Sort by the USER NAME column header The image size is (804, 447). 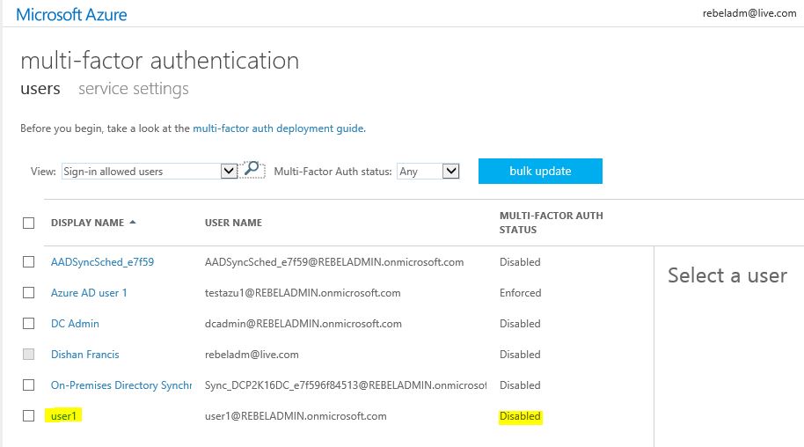[x=233, y=223]
